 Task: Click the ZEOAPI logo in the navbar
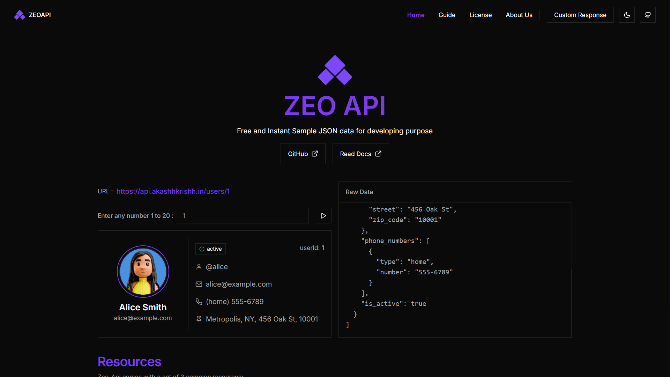tap(32, 15)
